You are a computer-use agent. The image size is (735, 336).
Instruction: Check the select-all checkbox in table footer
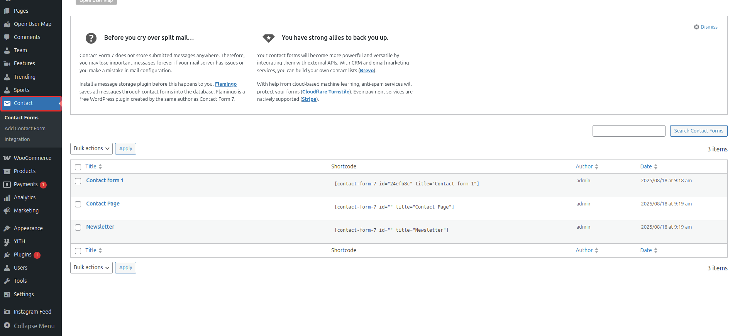(x=78, y=251)
